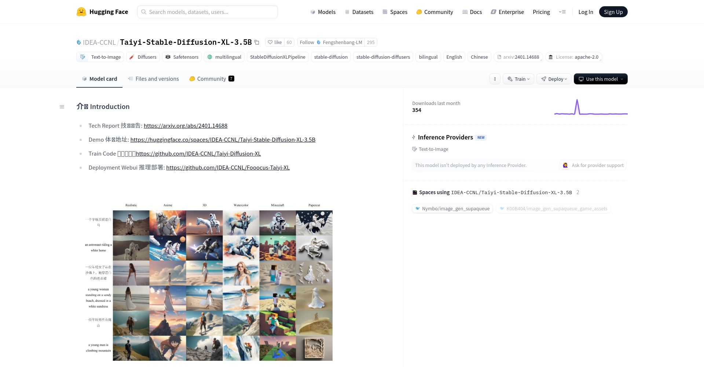Click the NEW badge beside Inference Providers

coord(481,138)
